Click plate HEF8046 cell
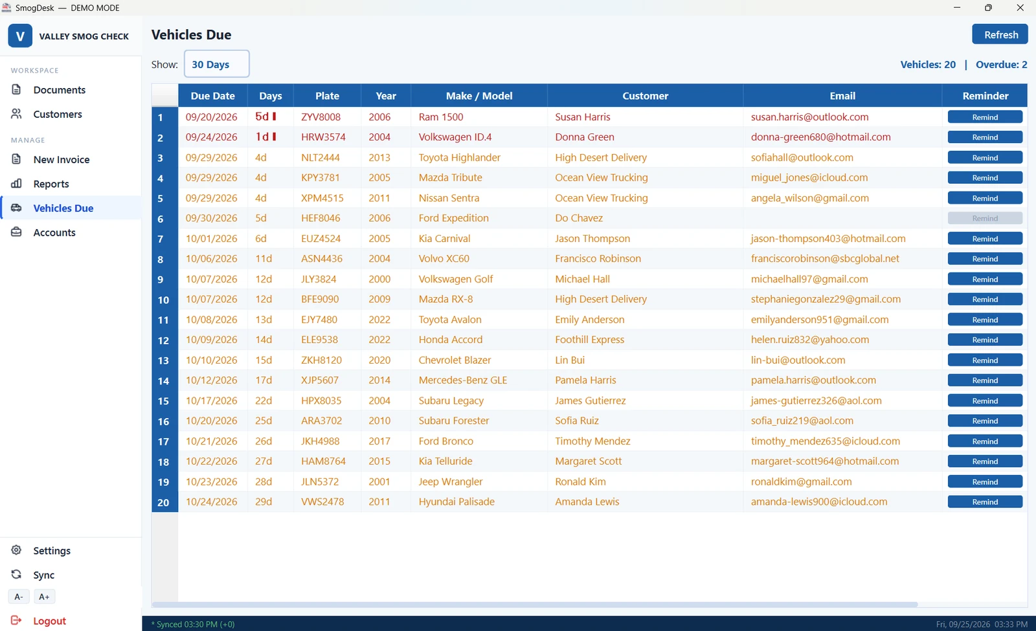The image size is (1036, 631). point(327,218)
